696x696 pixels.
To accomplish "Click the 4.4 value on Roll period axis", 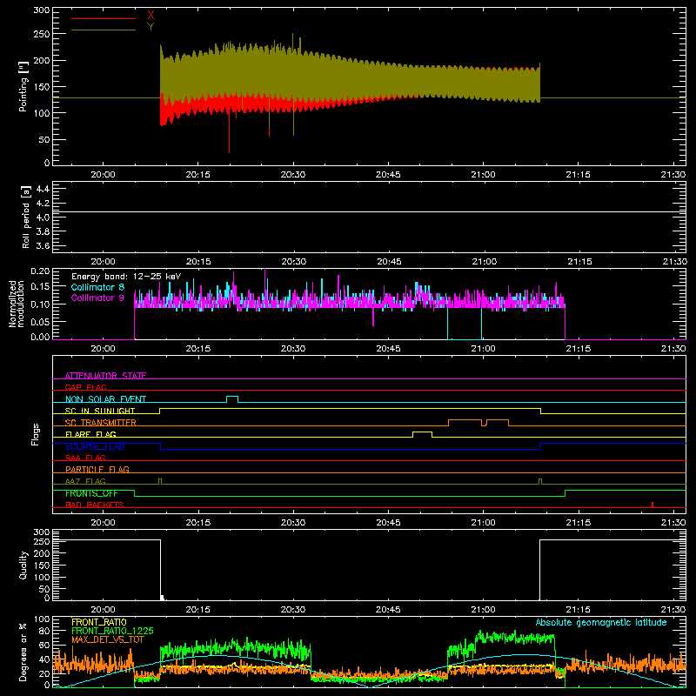I will click(42, 189).
